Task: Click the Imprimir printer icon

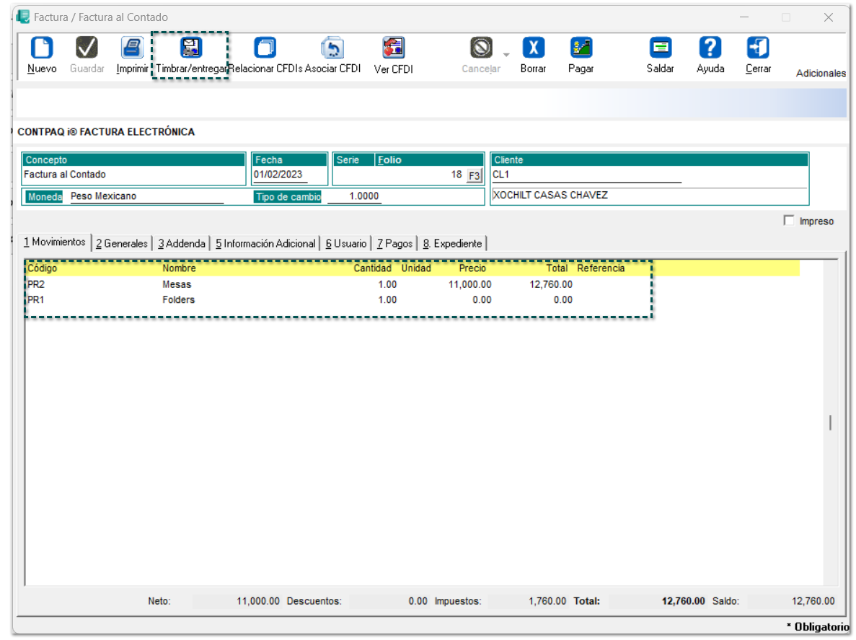Action: coord(132,48)
